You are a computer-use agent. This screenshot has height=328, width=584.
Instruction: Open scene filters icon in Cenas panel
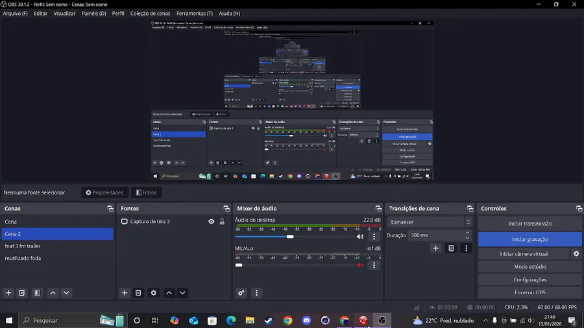click(x=37, y=292)
